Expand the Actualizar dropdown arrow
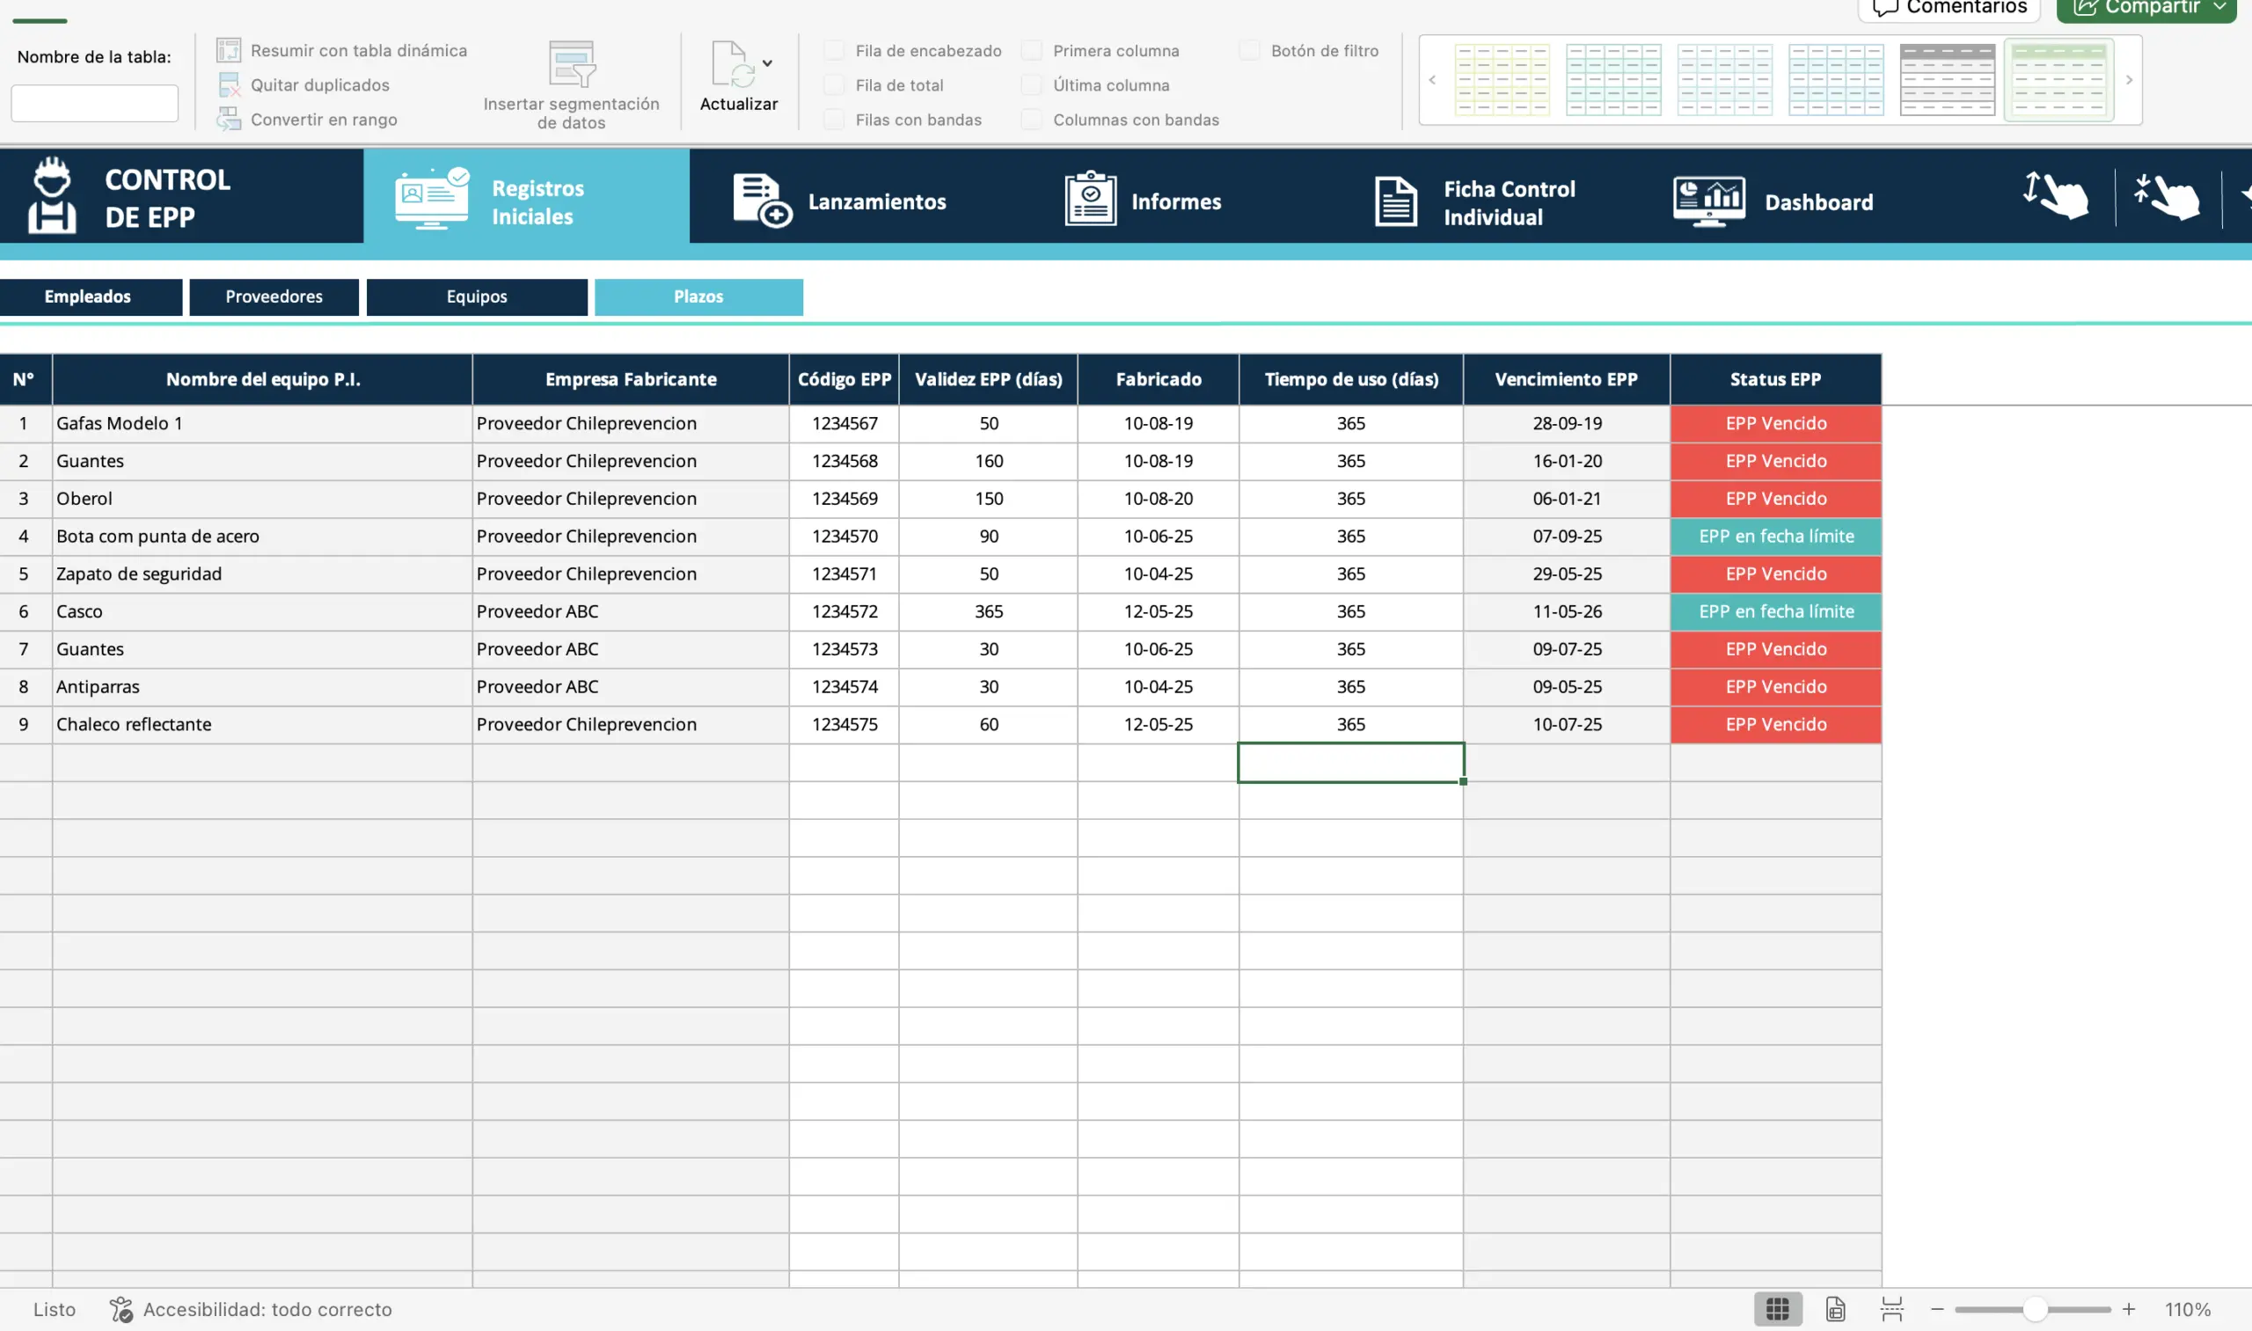 (767, 63)
